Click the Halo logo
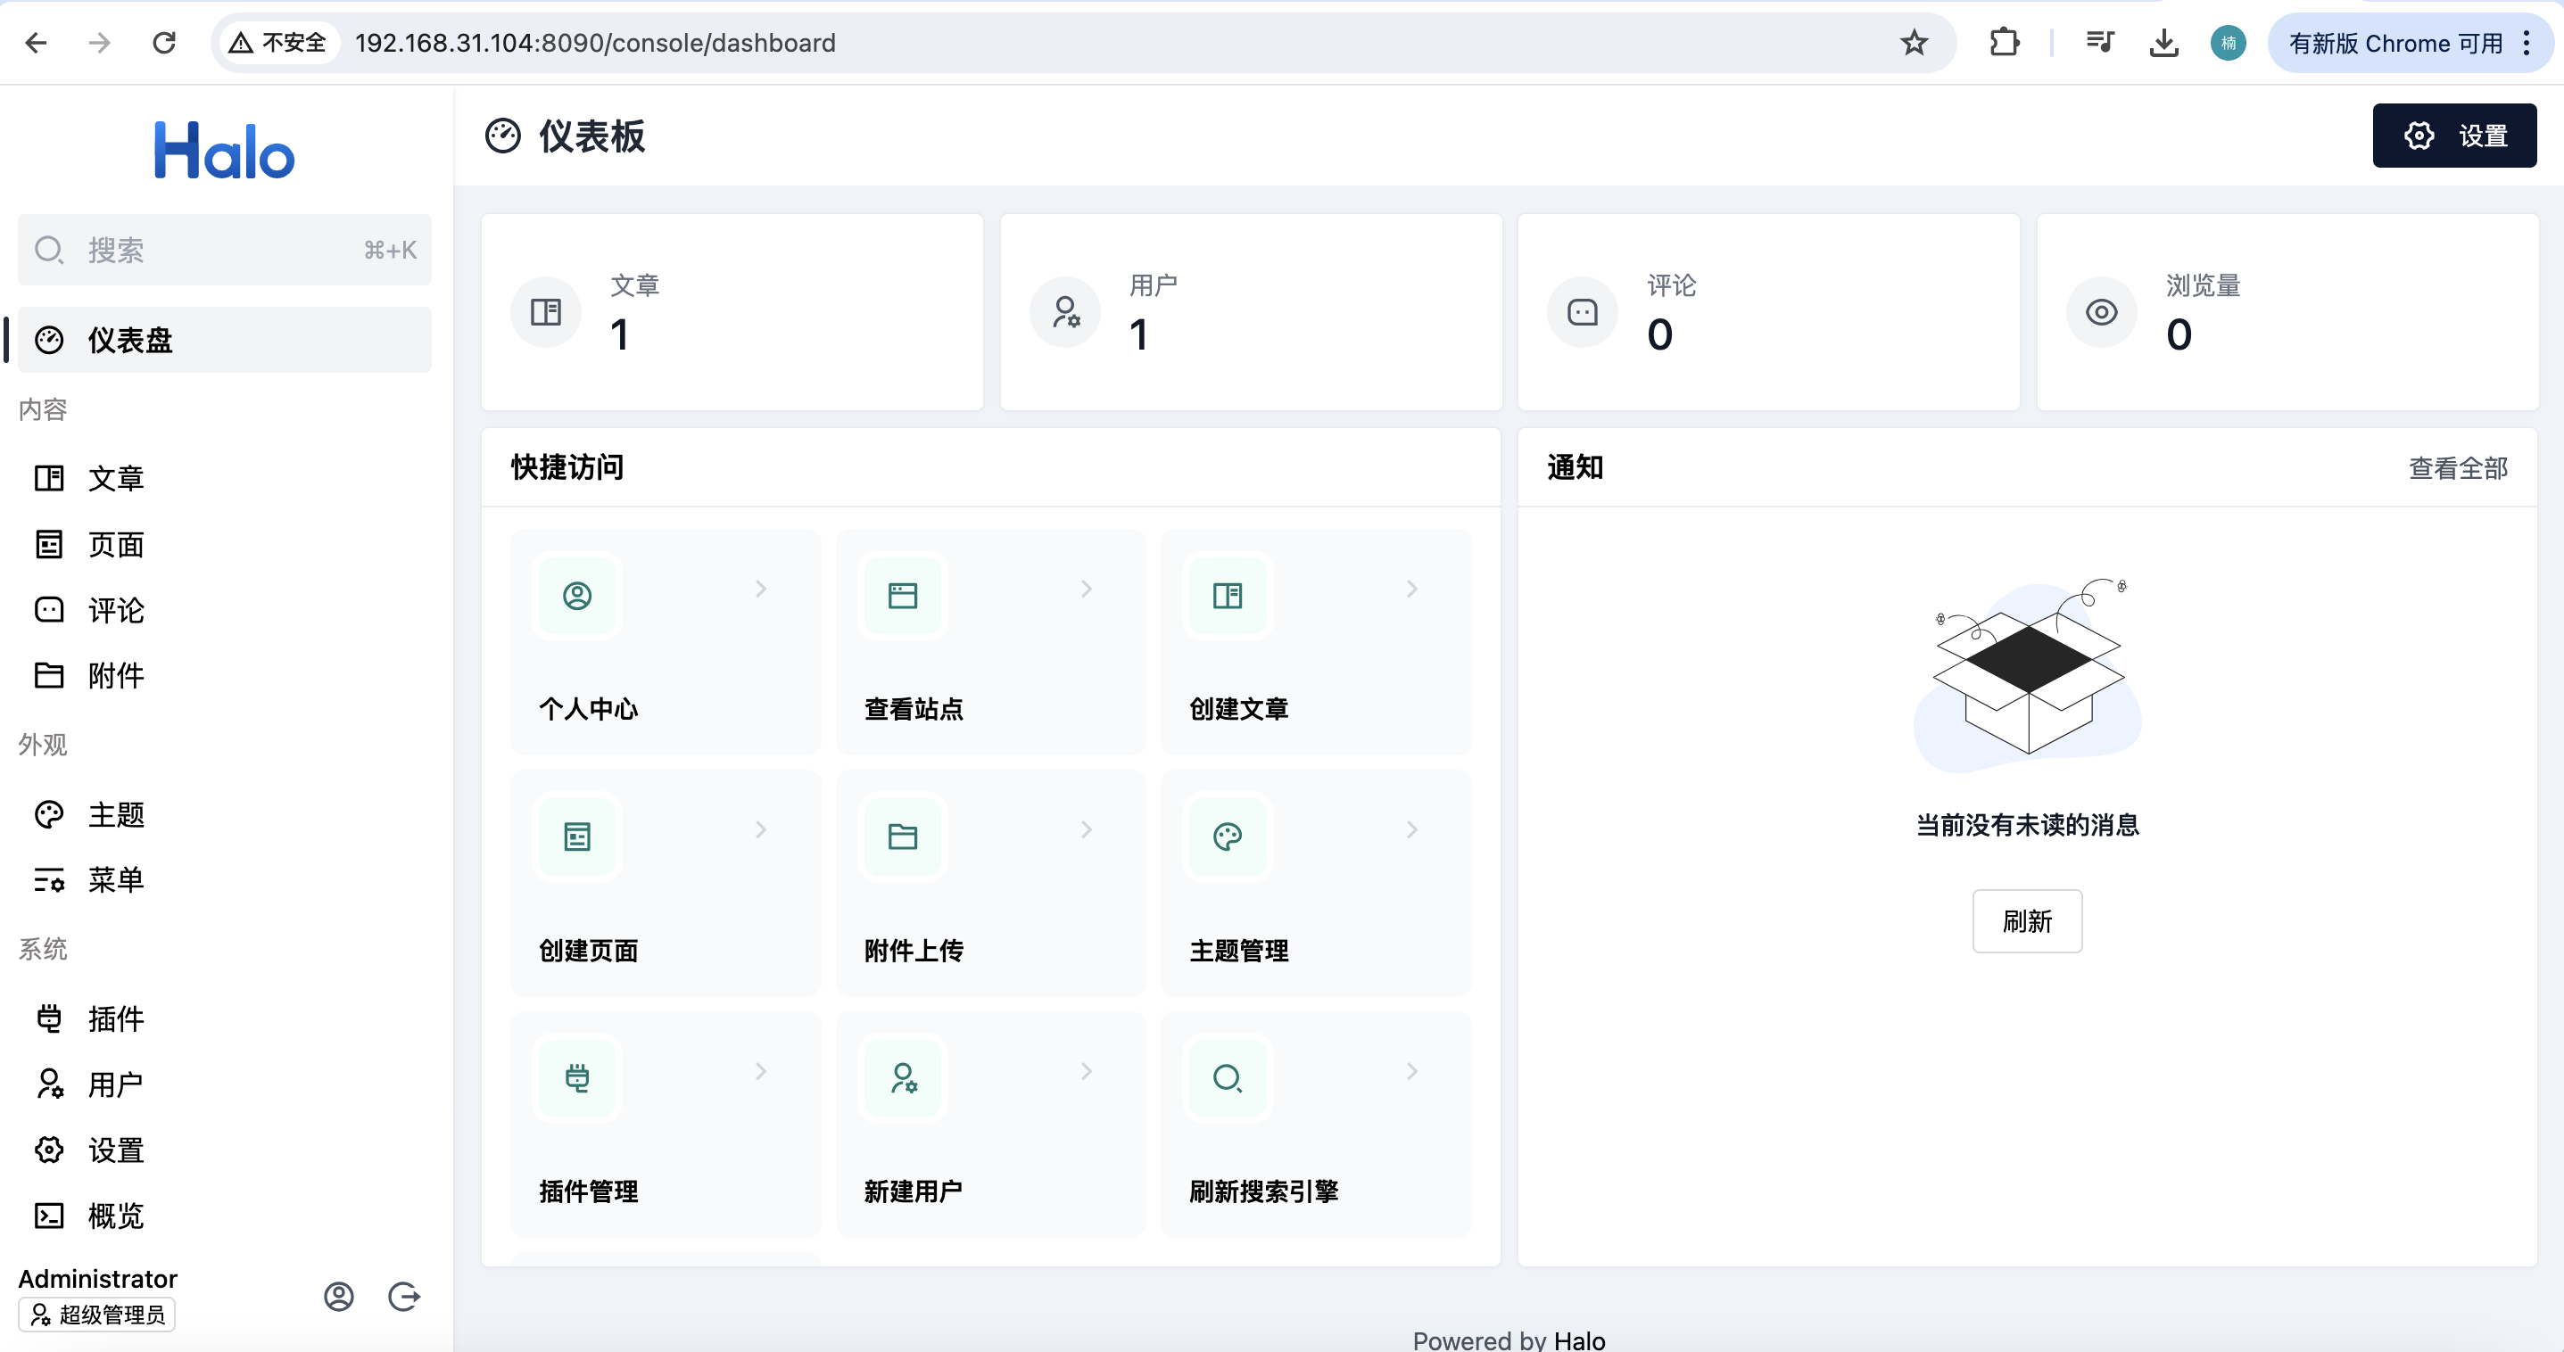Screen dimensions: 2564x1352 [x=224, y=152]
